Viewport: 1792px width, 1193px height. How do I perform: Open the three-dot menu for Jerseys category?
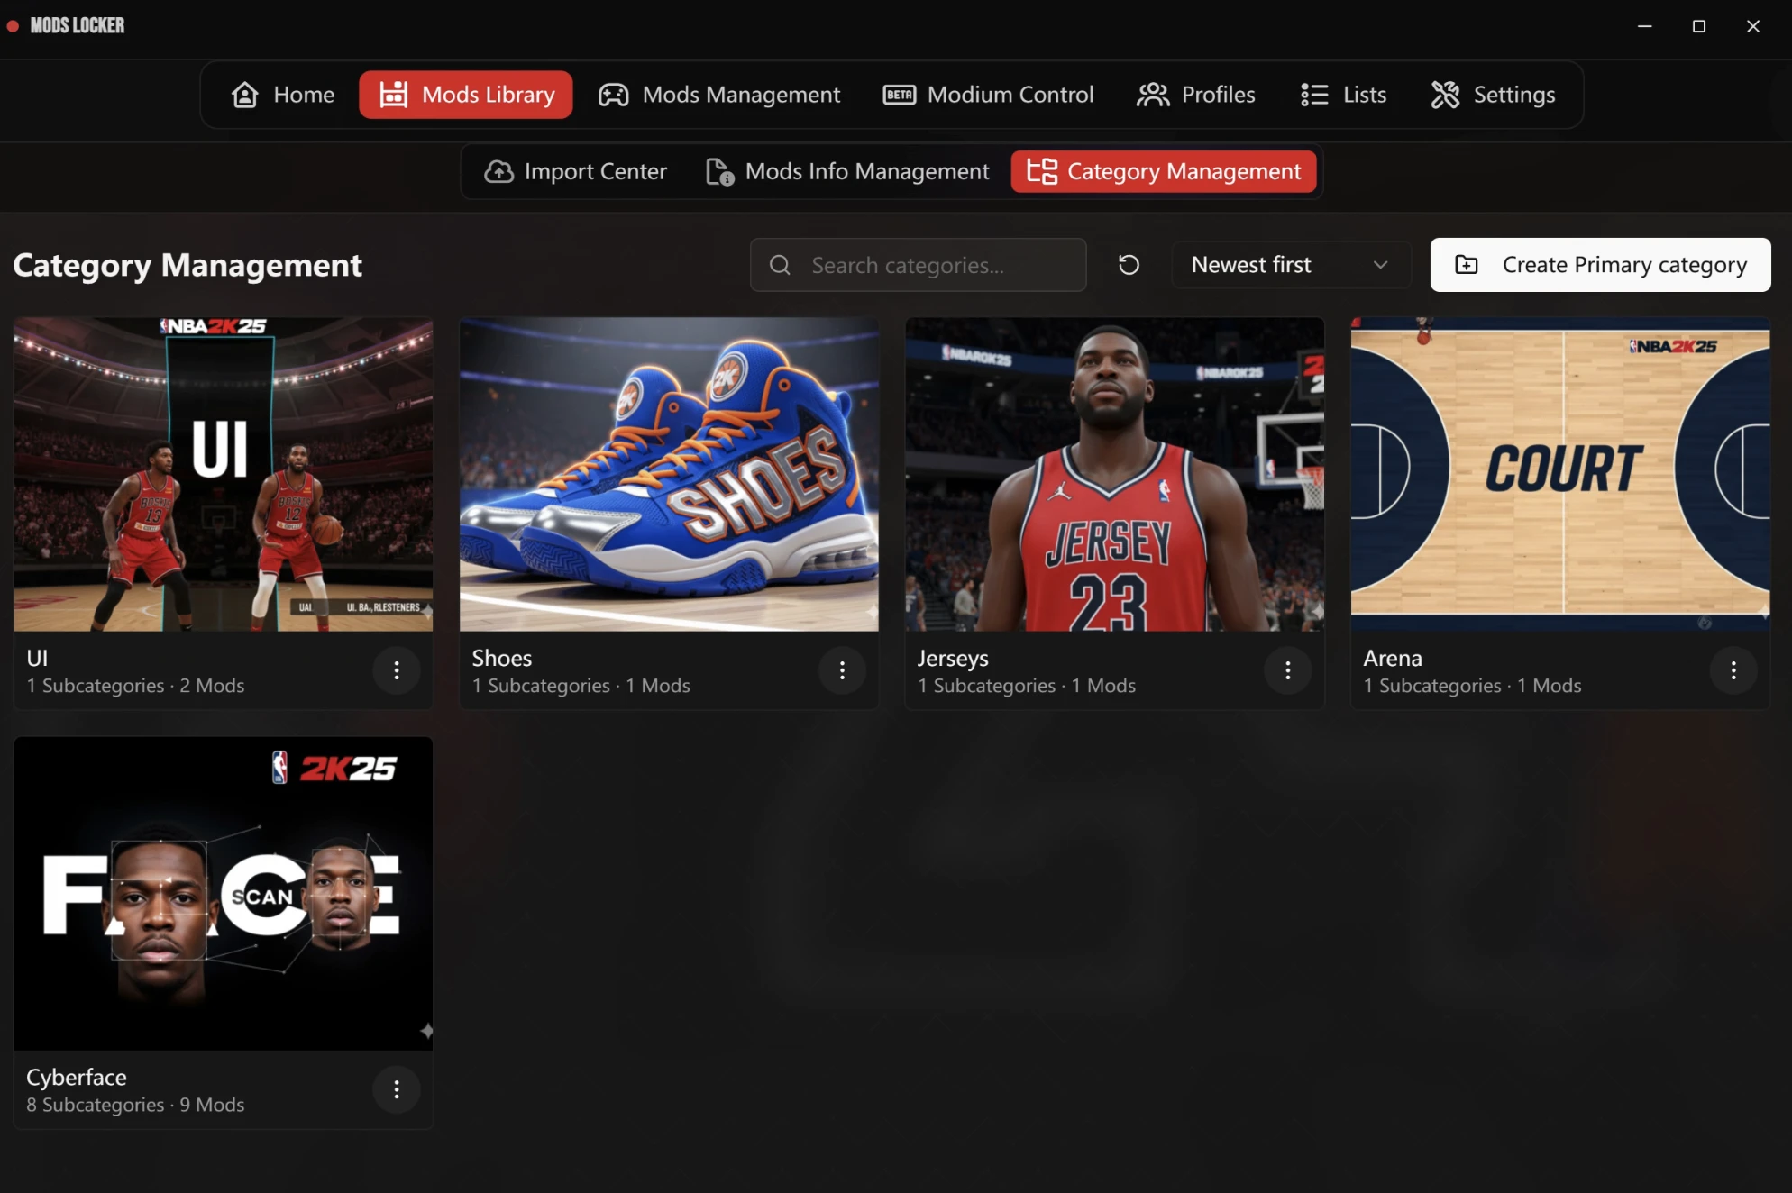tap(1288, 670)
